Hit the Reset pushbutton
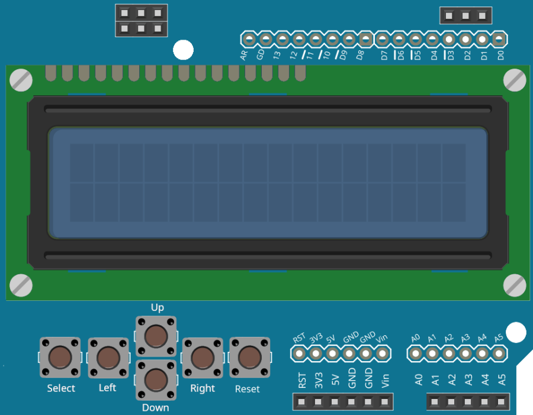 (x=249, y=357)
